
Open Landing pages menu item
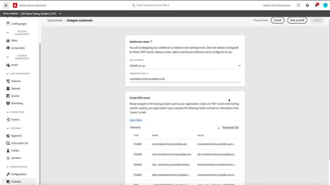[x=19, y=24]
